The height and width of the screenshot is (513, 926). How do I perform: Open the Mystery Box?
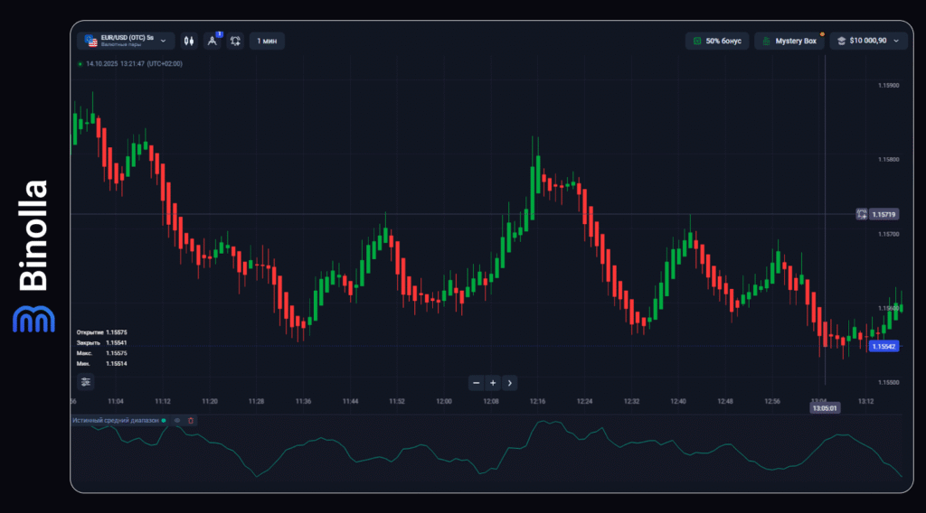tap(789, 41)
